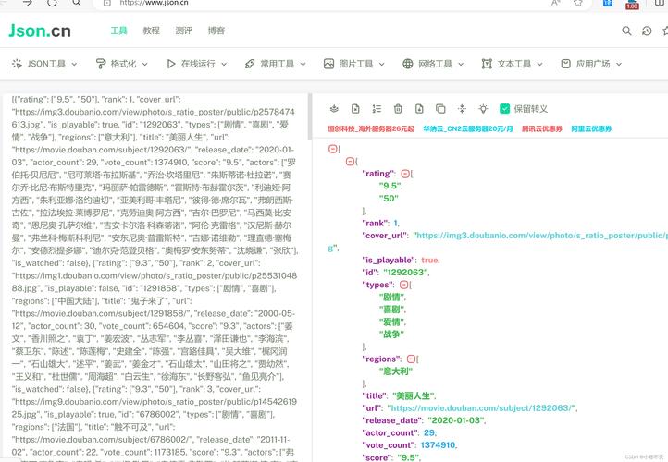Viewport: 668px width, 462px height.
Task: Expand the 文本工具 dropdown chevron
Action: pyautogui.click(x=539, y=65)
